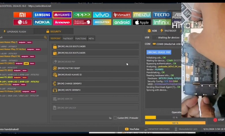Select the Samsung brand logo

[42, 15]
